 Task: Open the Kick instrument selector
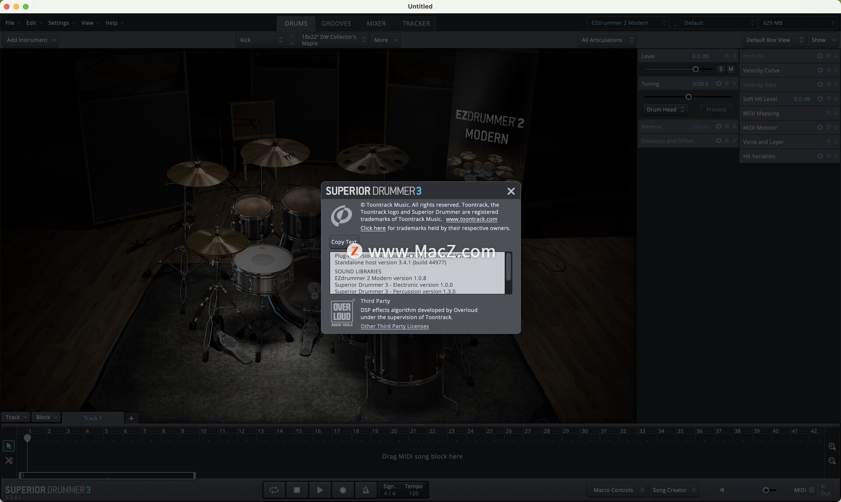click(x=261, y=40)
